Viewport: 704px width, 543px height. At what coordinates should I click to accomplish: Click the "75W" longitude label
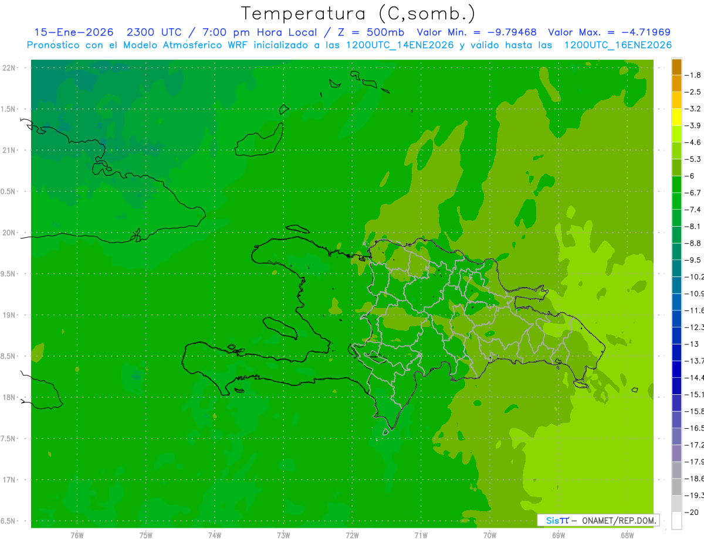click(146, 535)
